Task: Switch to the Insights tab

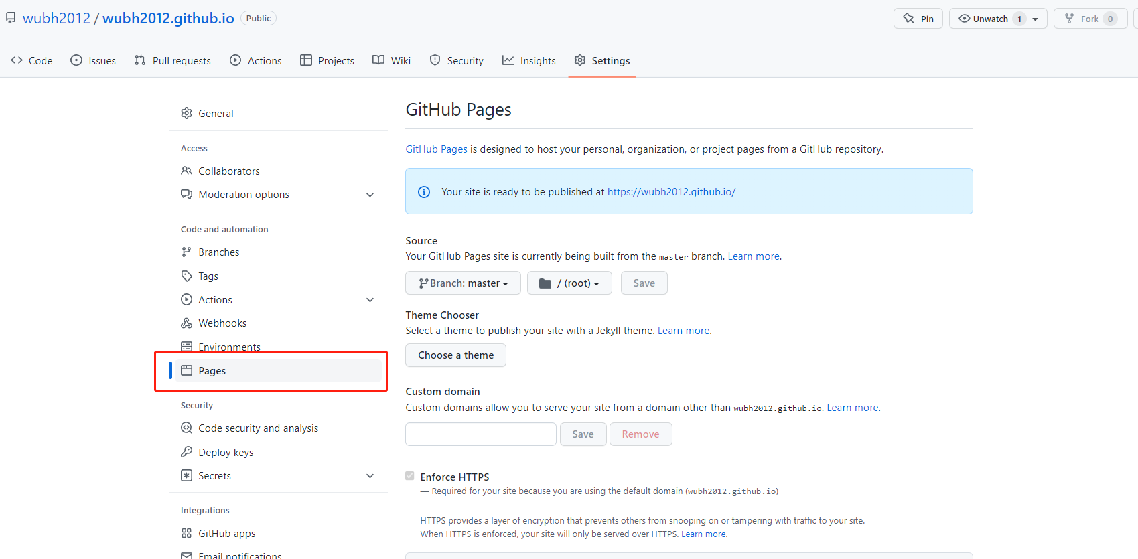Action: point(529,61)
